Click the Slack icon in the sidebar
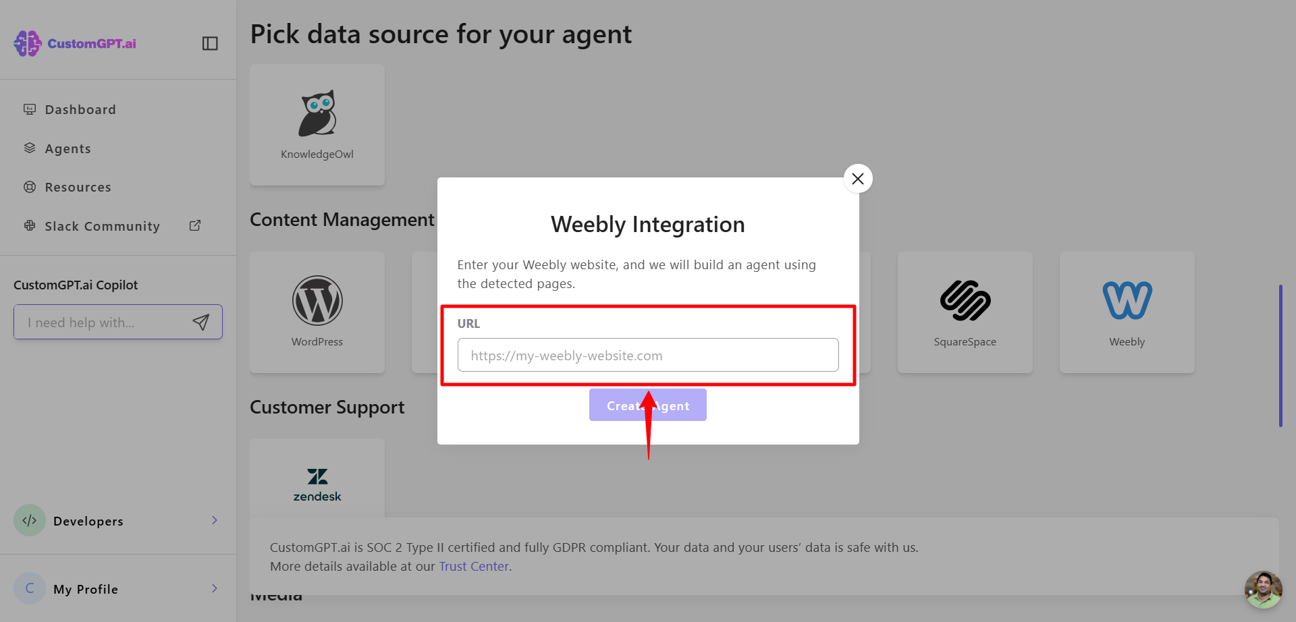This screenshot has width=1296, height=622. coord(30,225)
